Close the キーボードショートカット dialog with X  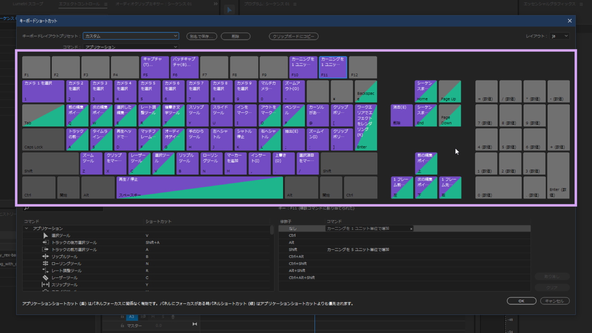click(569, 21)
